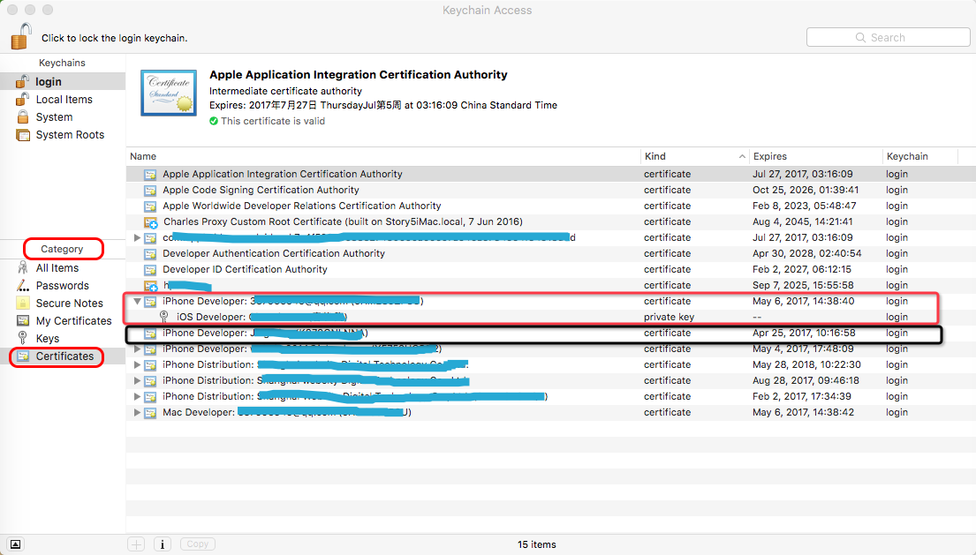Expand iPhone Distribution certificate expiring May 28, 2018
This screenshot has width=976, height=555.
pos(137,364)
